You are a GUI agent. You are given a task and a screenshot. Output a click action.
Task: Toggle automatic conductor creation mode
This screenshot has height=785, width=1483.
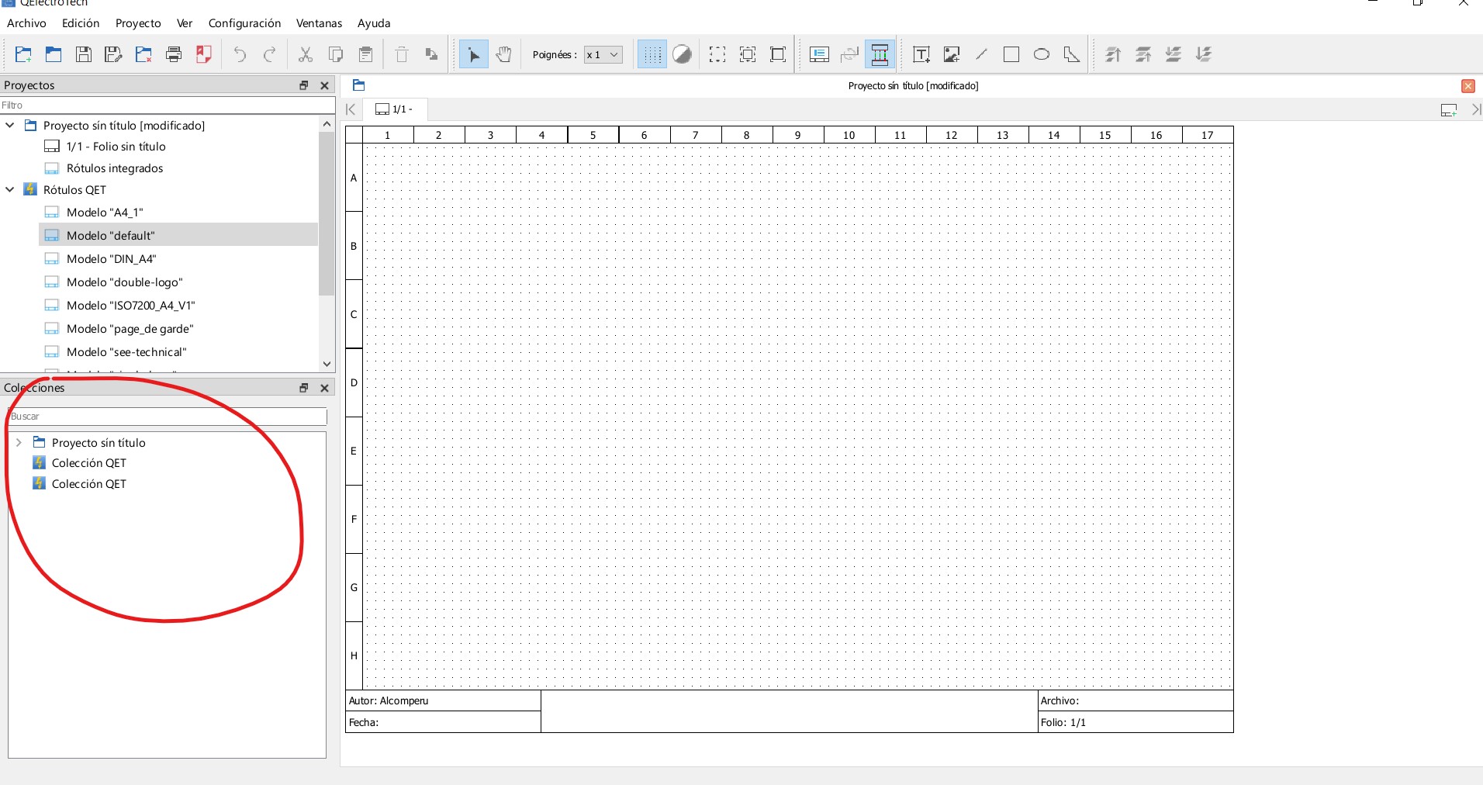coord(880,54)
